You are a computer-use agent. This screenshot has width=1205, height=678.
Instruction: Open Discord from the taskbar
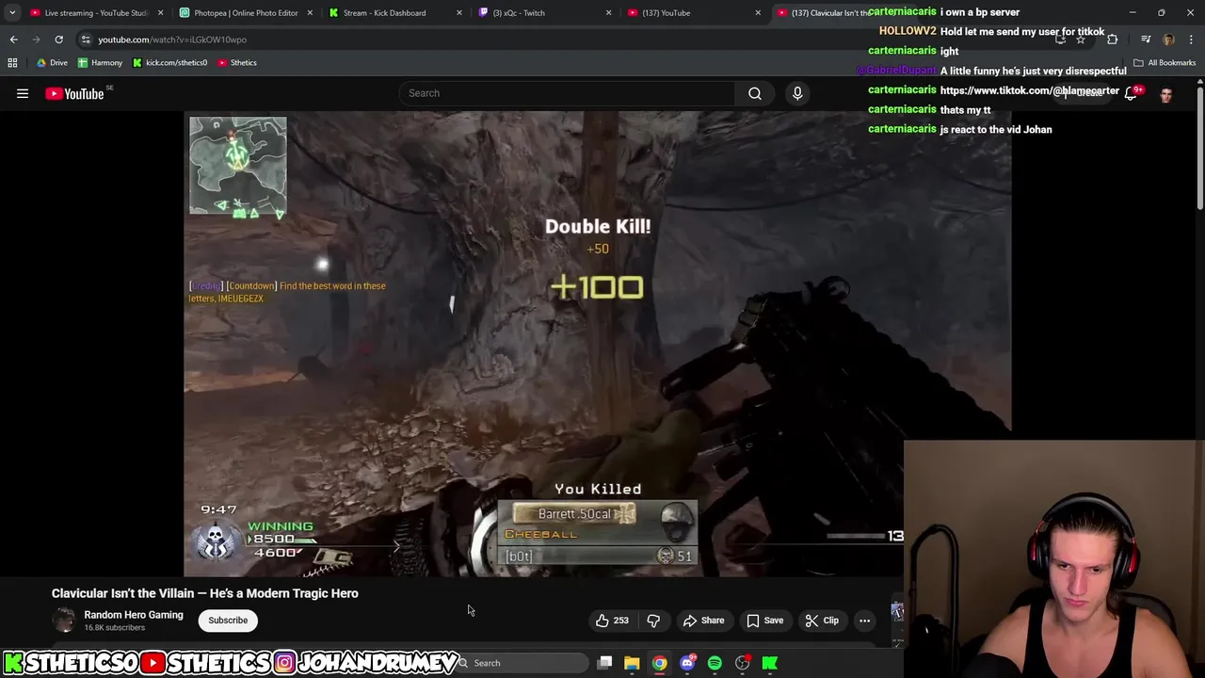click(687, 663)
